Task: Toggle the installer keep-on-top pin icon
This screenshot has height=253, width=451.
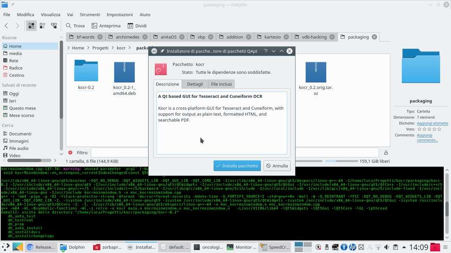Action: tap(162, 51)
